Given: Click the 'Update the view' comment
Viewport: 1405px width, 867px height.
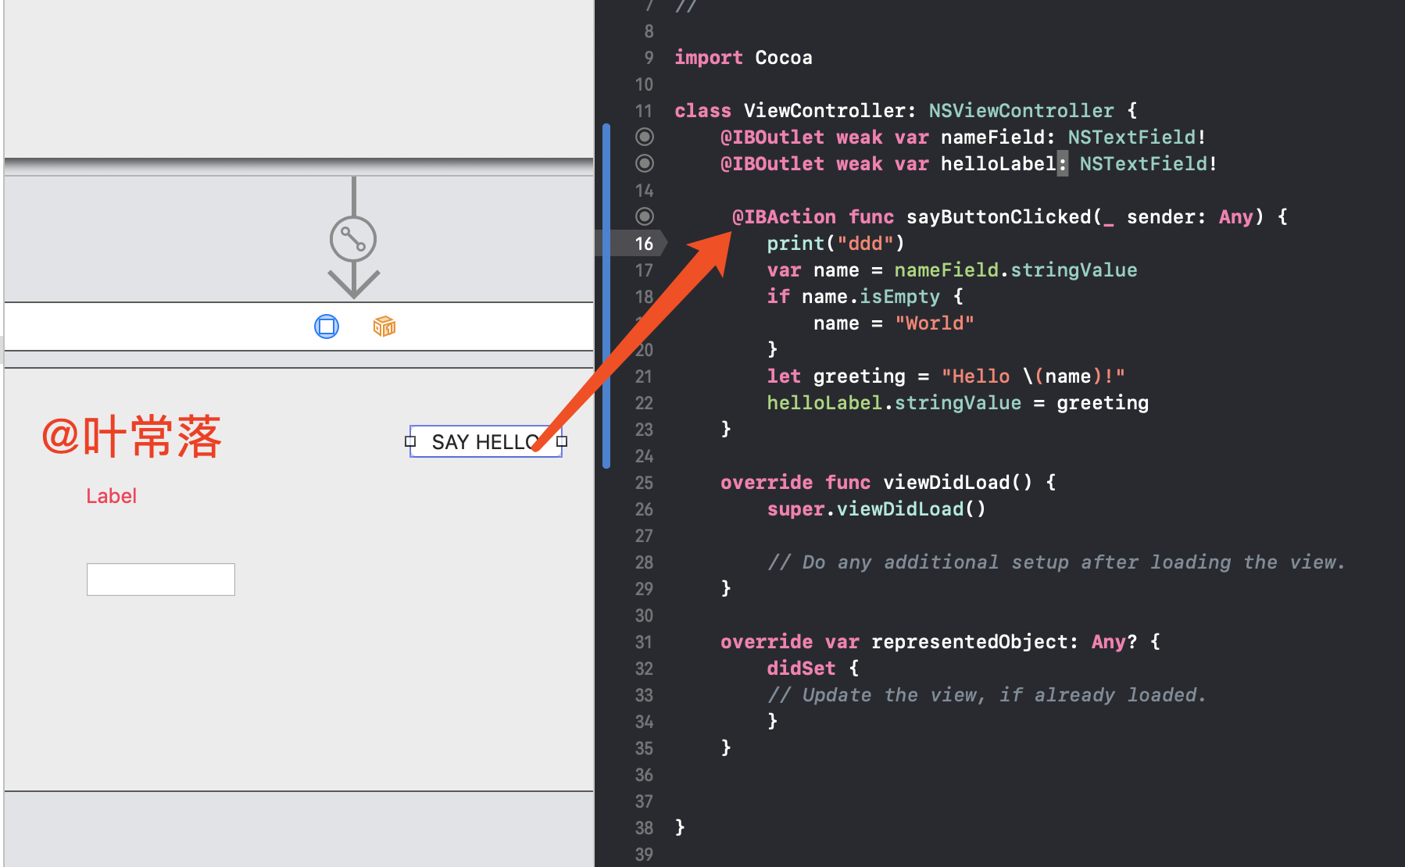Looking at the screenshot, I should click(986, 695).
